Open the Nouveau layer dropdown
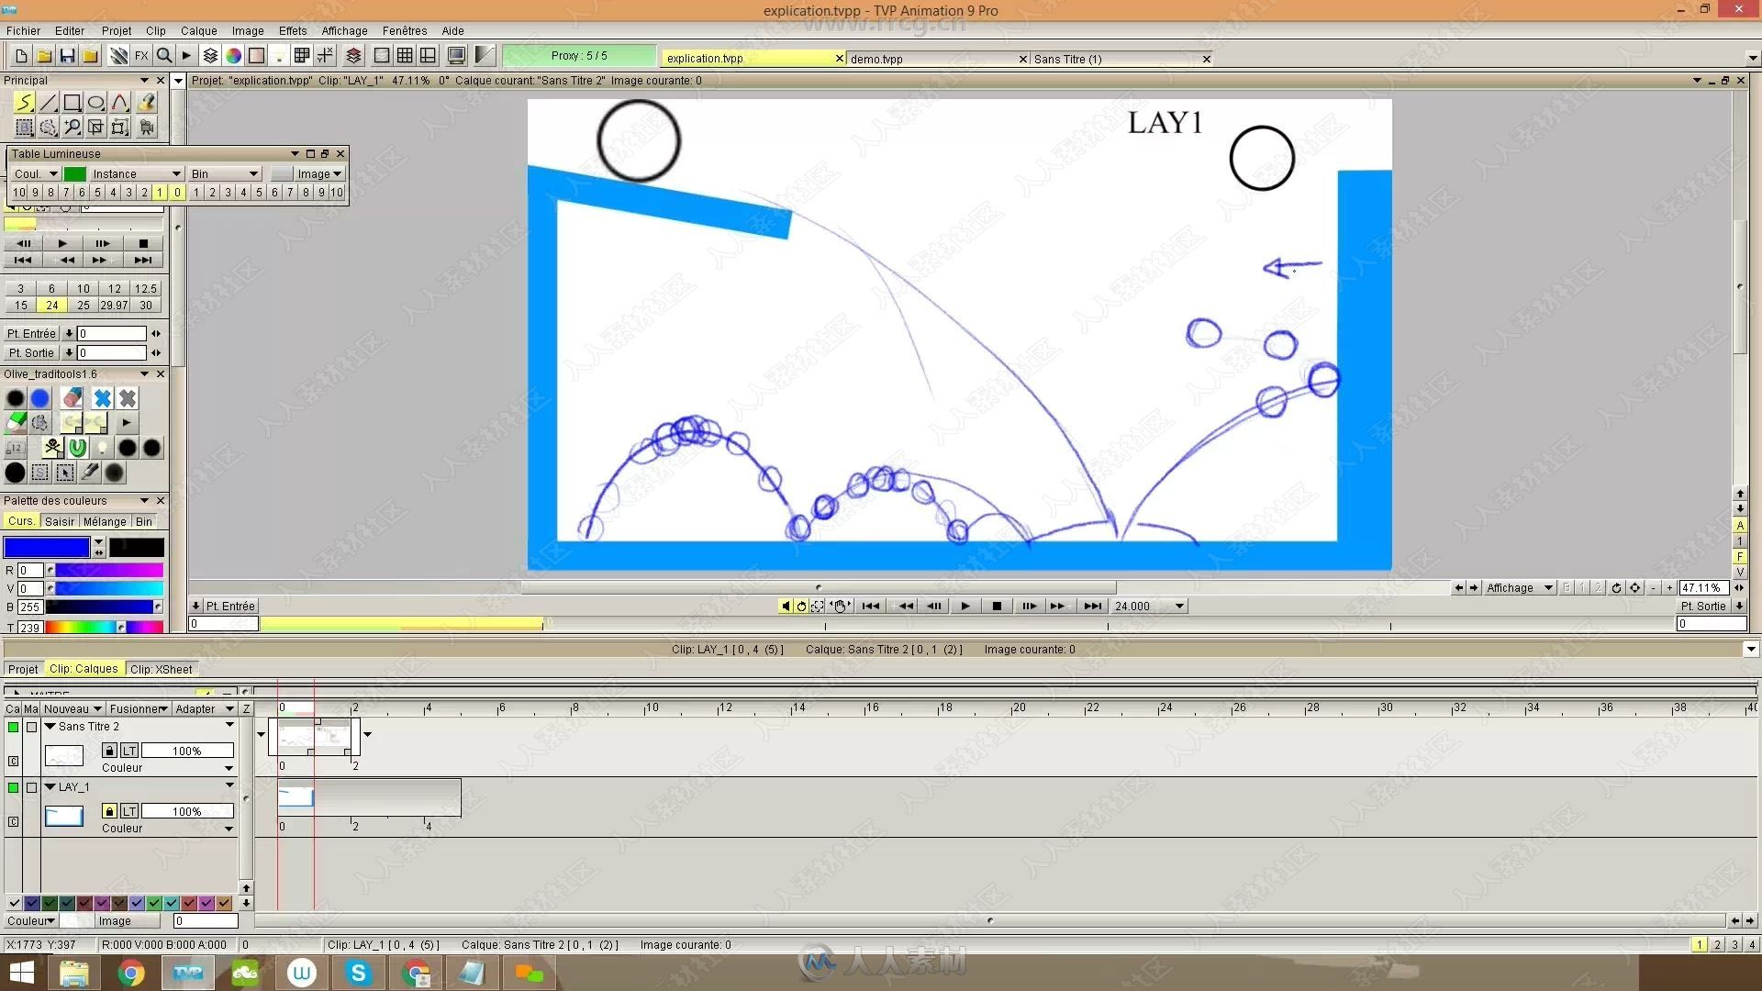The height and width of the screenshot is (991, 1762). [x=72, y=708]
